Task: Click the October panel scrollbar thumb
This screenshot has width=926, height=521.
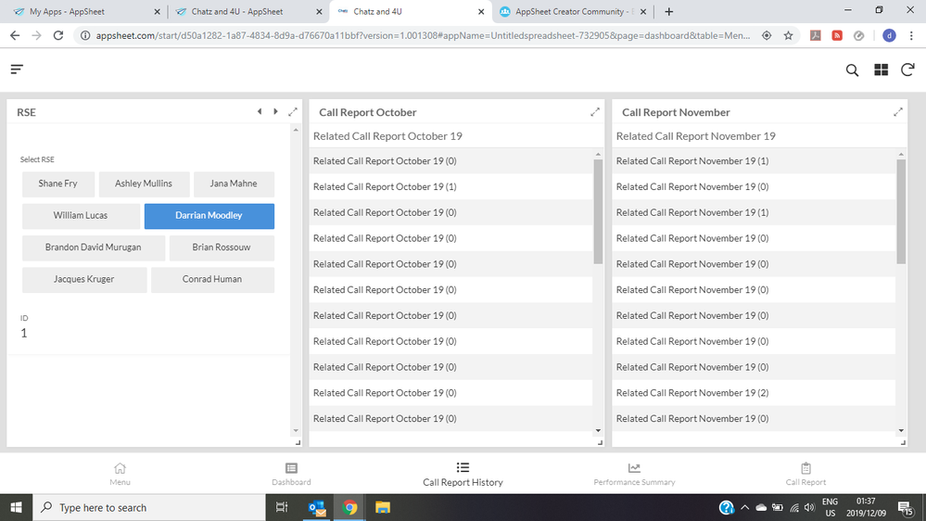Action: [598, 211]
